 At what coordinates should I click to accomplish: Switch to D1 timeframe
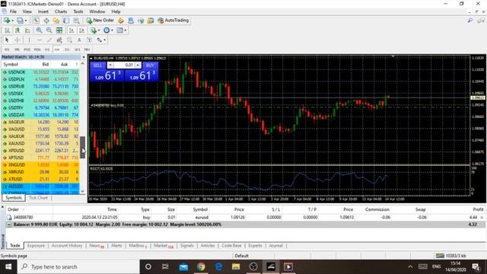pos(67,49)
